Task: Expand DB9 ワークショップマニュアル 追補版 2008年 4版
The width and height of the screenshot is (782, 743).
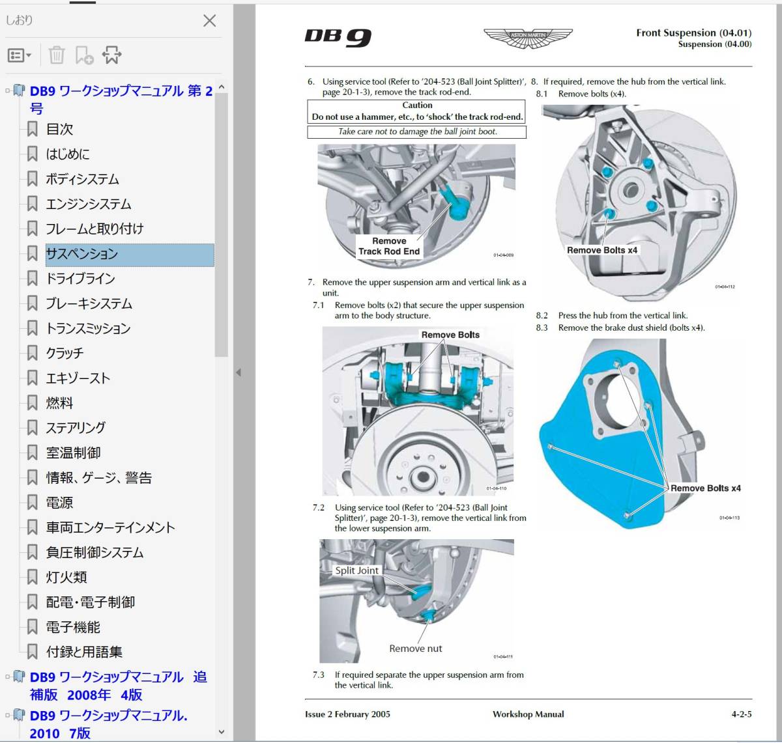Action: pos(8,677)
